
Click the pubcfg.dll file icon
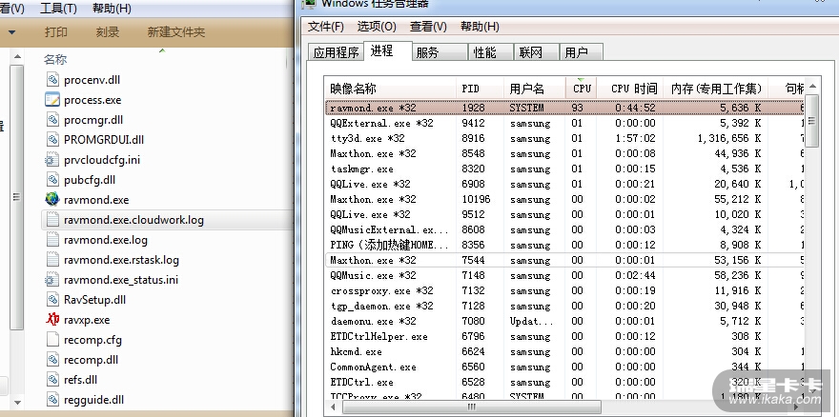pyautogui.click(x=52, y=180)
